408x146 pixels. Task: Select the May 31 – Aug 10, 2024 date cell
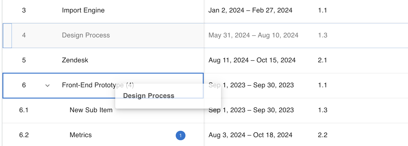pos(253,35)
